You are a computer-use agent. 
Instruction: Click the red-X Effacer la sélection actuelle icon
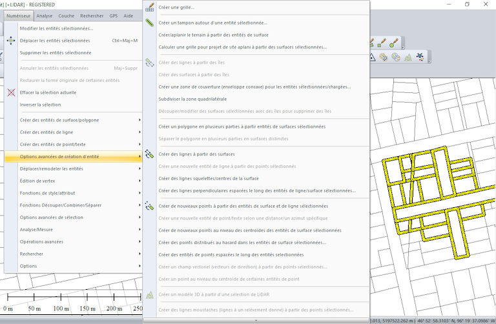pos(11,92)
